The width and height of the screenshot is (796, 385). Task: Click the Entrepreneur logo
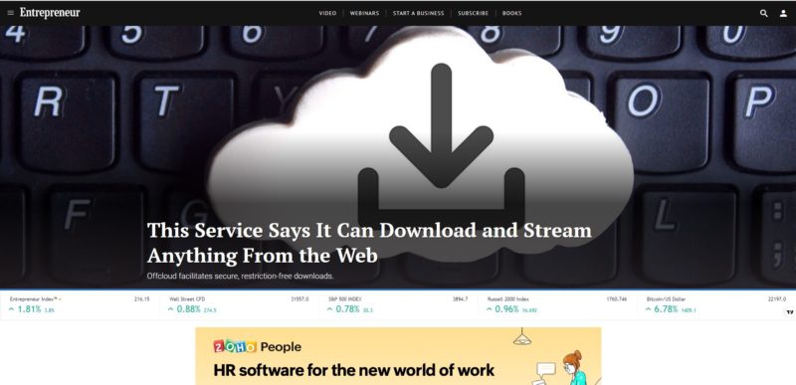(50, 13)
